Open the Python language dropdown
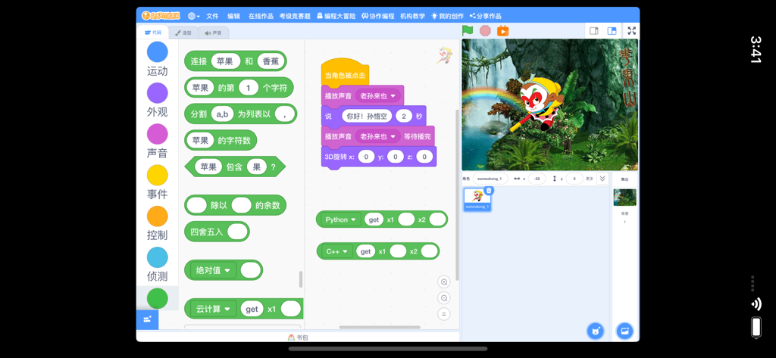 pos(341,219)
